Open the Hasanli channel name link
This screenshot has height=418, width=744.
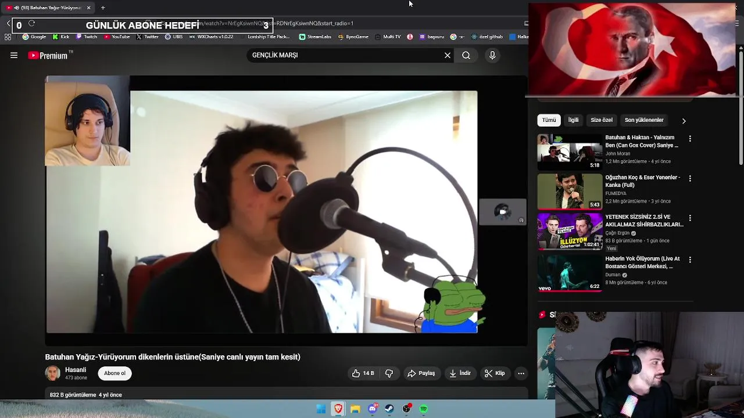pyautogui.click(x=76, y=370)
